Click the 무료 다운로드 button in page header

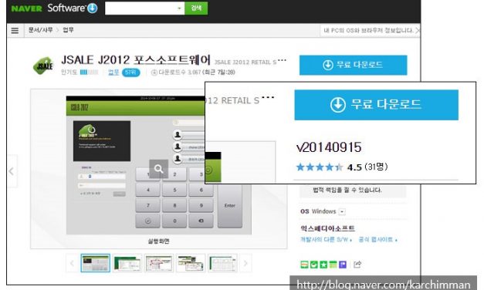coord(353,65)
